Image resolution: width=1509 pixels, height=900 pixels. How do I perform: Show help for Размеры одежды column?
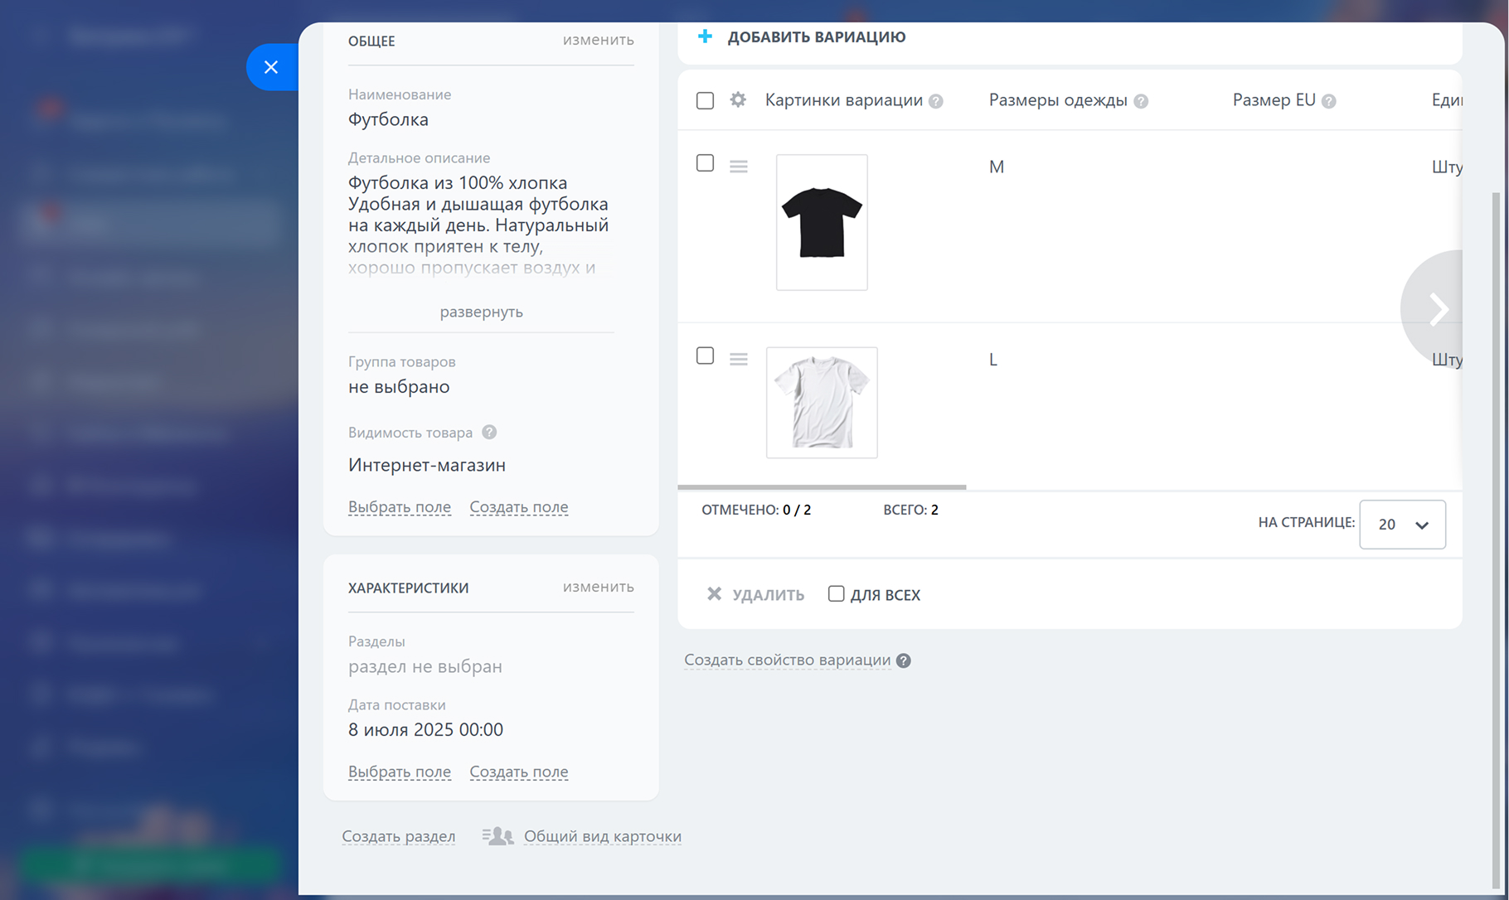[x=1141, y=101]
